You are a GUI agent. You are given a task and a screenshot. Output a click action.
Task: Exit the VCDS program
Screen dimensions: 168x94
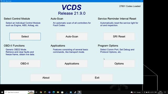[x=97, y=78]
